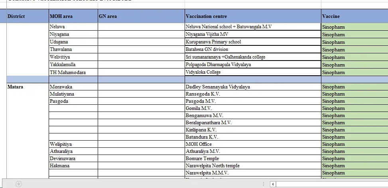The height and width of the screenshot is (188, 388).
Task: Select the Welivitiya MOH area cell
Action: coord(73,57)
